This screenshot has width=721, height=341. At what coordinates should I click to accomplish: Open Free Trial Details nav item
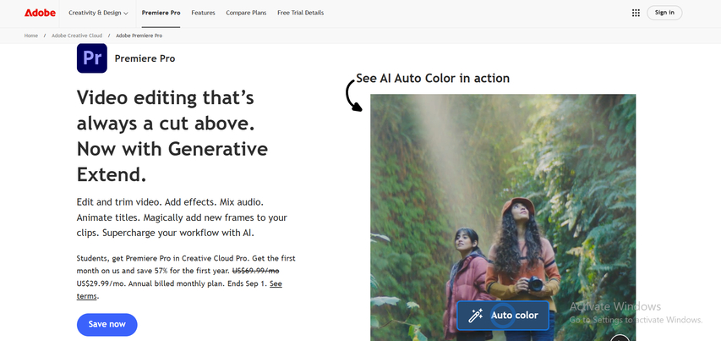[301, 13]
